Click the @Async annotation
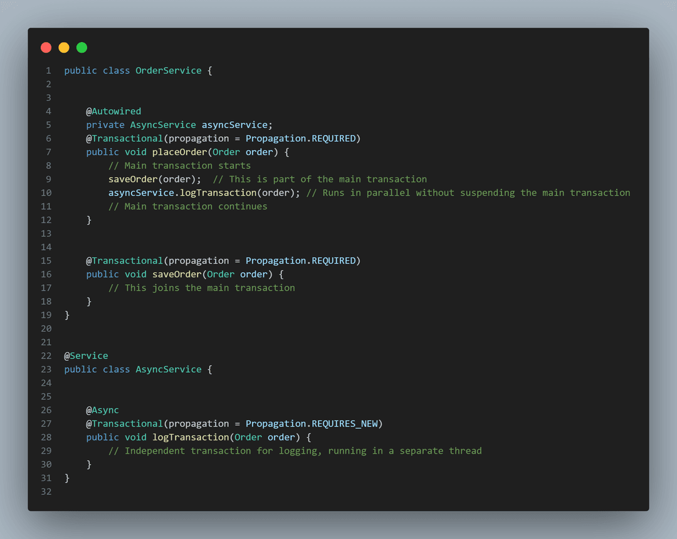677x539 pixels. coord(102,410)
